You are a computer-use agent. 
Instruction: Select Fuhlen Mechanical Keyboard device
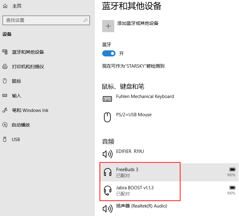(145, 96)
